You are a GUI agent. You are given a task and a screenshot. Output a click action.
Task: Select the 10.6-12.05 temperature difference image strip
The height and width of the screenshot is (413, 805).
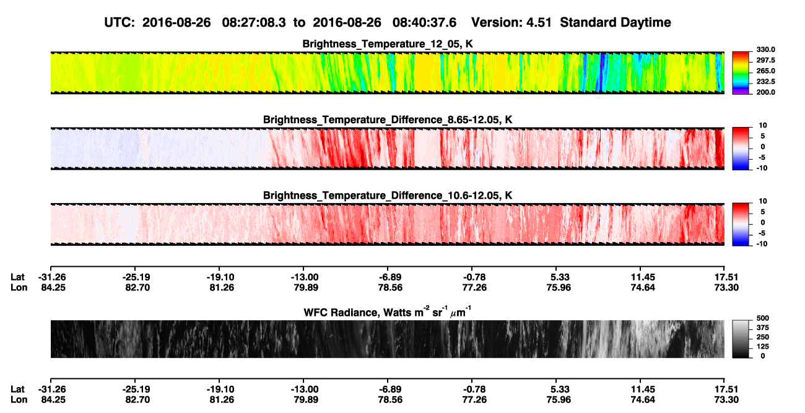[x=387, y=224]
